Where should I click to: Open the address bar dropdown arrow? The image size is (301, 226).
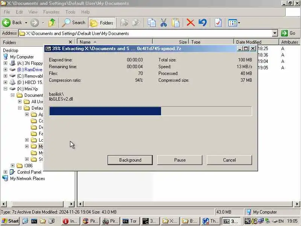click(275, 33)
